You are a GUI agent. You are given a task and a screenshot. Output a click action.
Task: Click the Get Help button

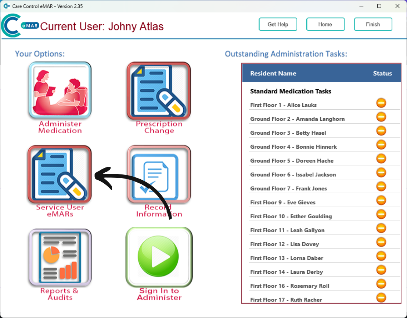(x=278, y=24)
